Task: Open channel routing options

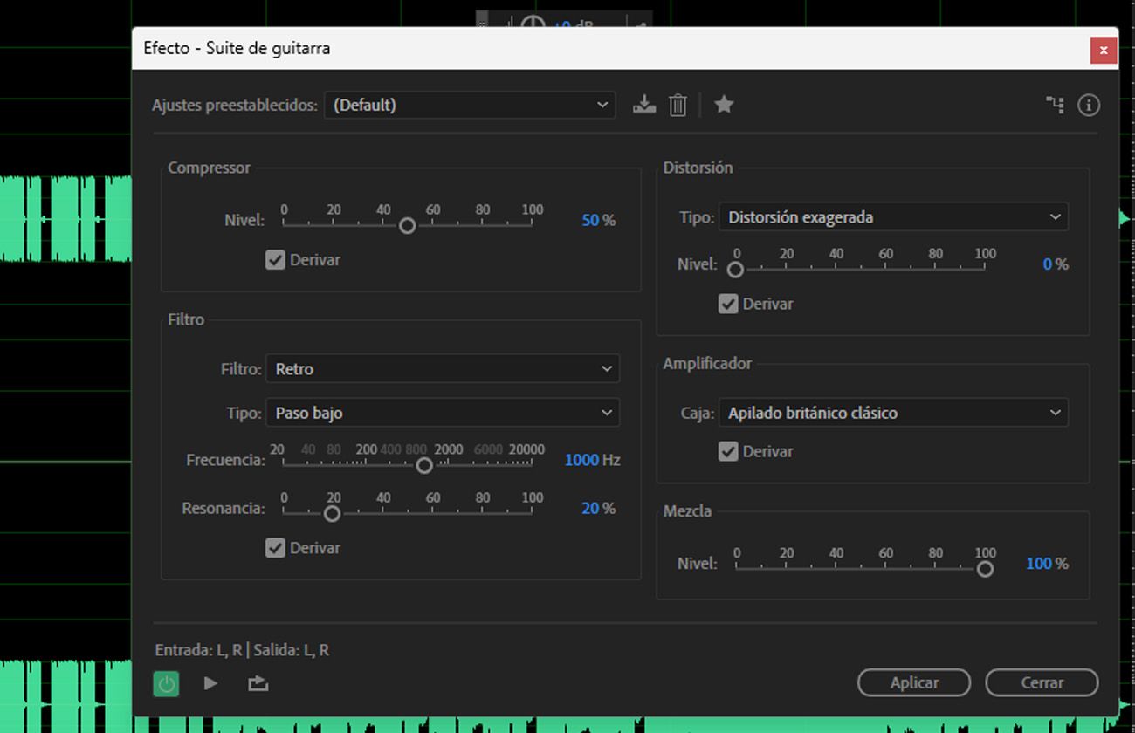Action: pyautogui.click(x=1055, y=105)
